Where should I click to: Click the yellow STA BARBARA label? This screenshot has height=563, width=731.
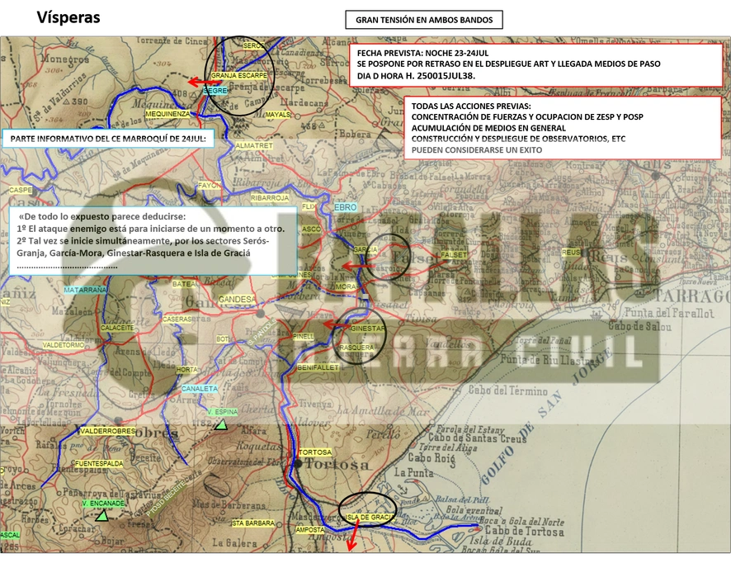click(x=253, y=523)
